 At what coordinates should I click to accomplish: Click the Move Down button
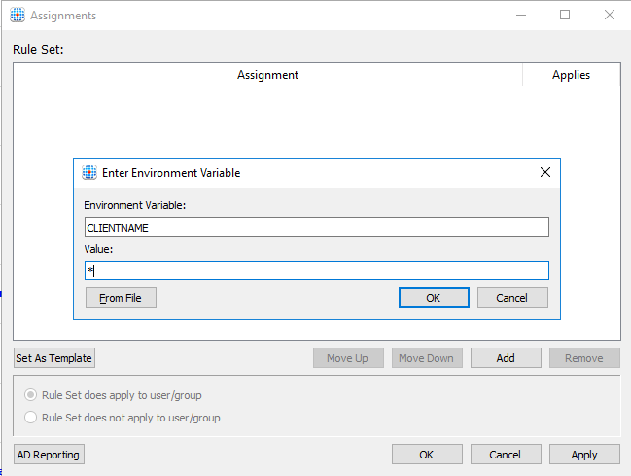coord(426,358)
